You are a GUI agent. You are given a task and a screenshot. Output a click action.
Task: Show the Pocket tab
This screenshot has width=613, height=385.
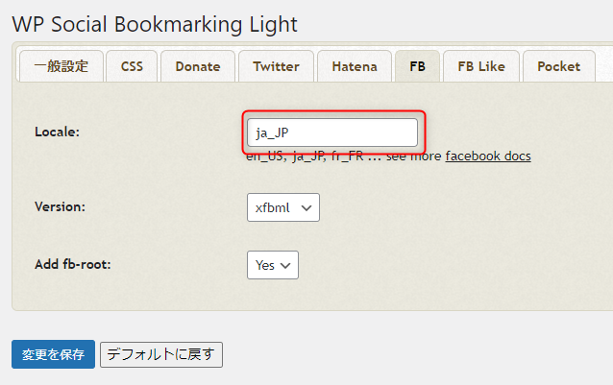(x=558, y=66)
